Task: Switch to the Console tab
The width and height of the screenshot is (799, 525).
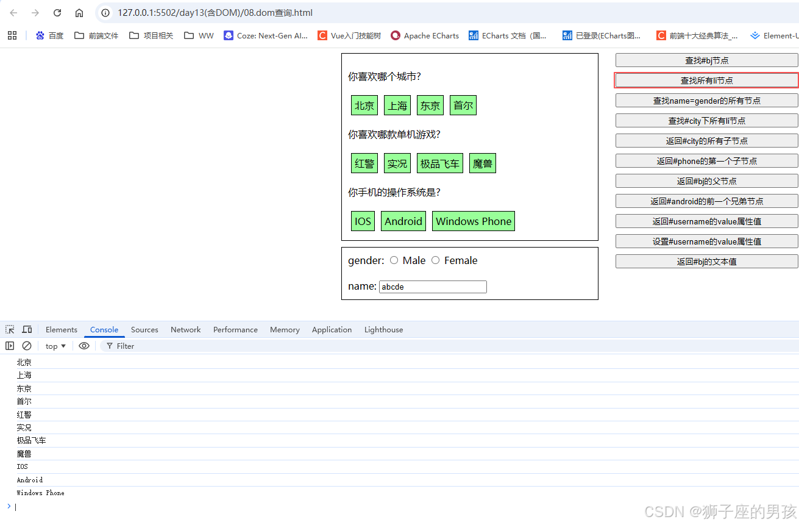Action: [104, 329]
